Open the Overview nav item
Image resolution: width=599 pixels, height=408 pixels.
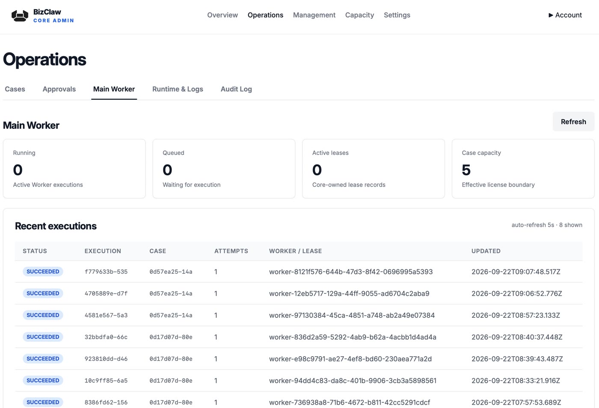pyautogui.click(x=222, y=15)
